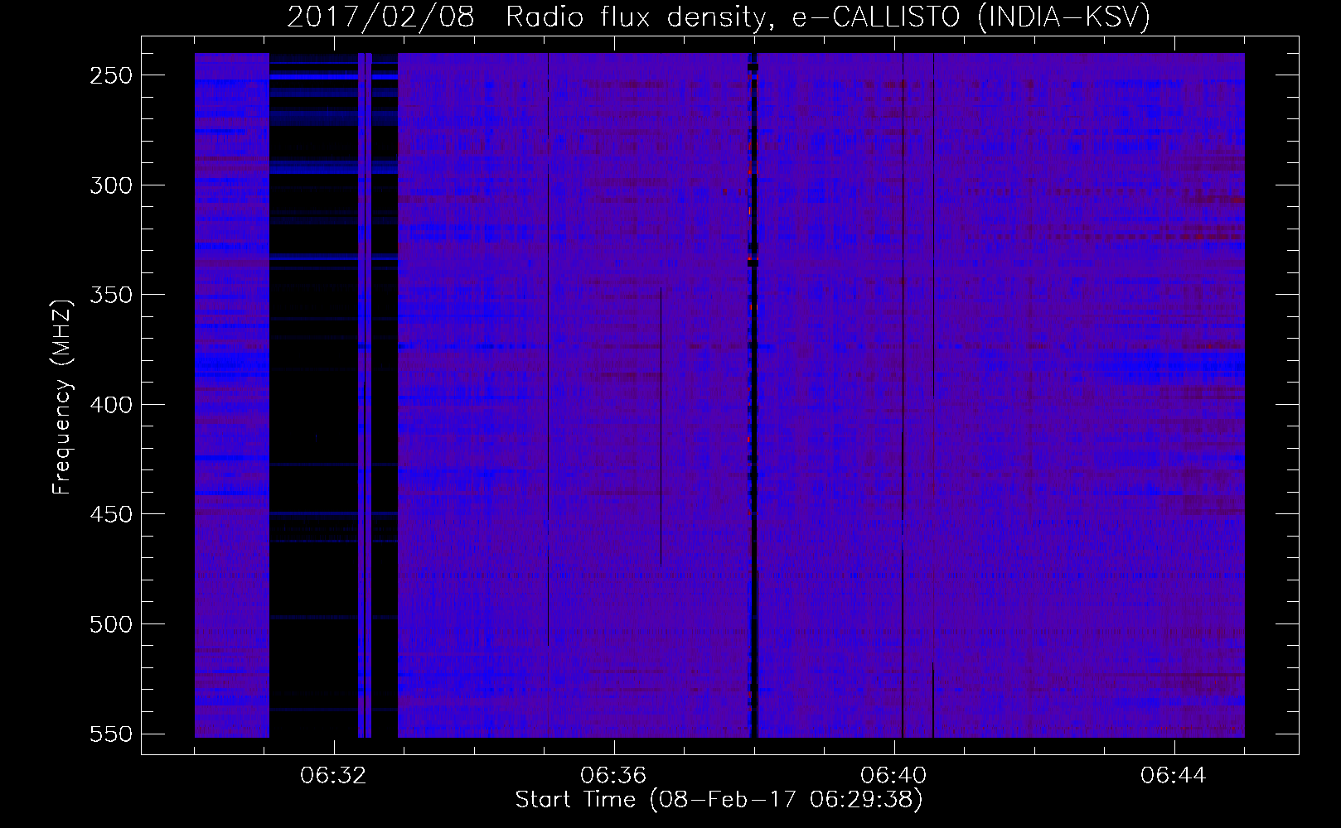Select the "Frequency (MHZ)" axis label
The image size is (1341, 828).
click(62, 396)
